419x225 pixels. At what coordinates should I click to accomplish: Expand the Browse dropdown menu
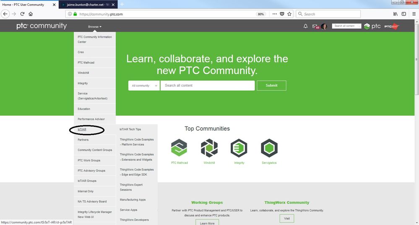95,27
